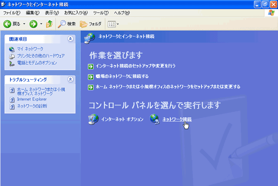Open 電話とモデムのオプション link
Image resolution: width=278 pixels, height=186 pixels.
[x=37, y=62]
